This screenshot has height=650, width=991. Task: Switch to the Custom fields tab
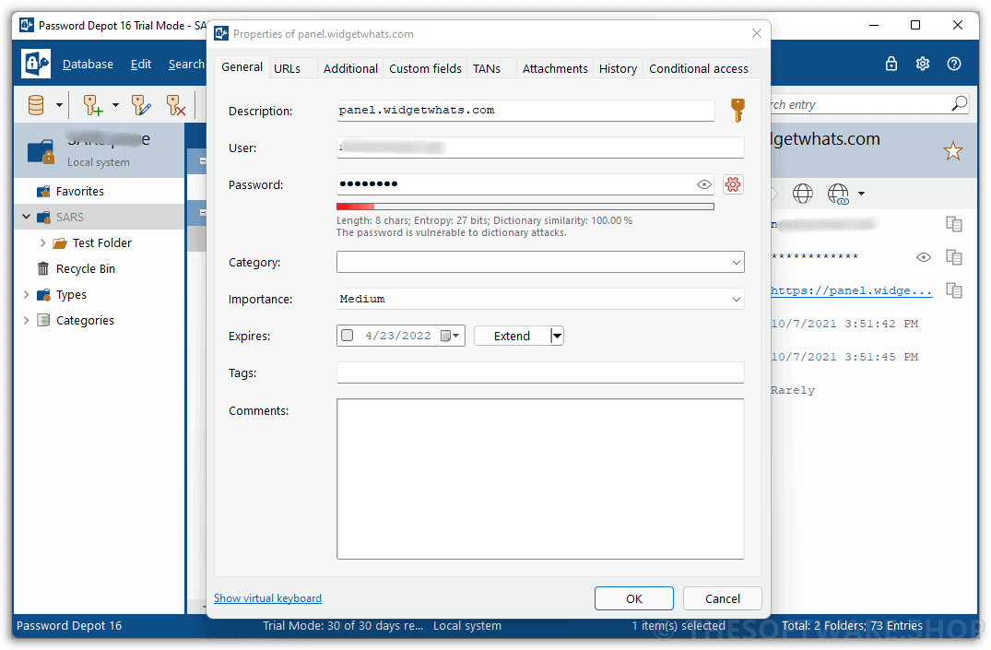425,68
